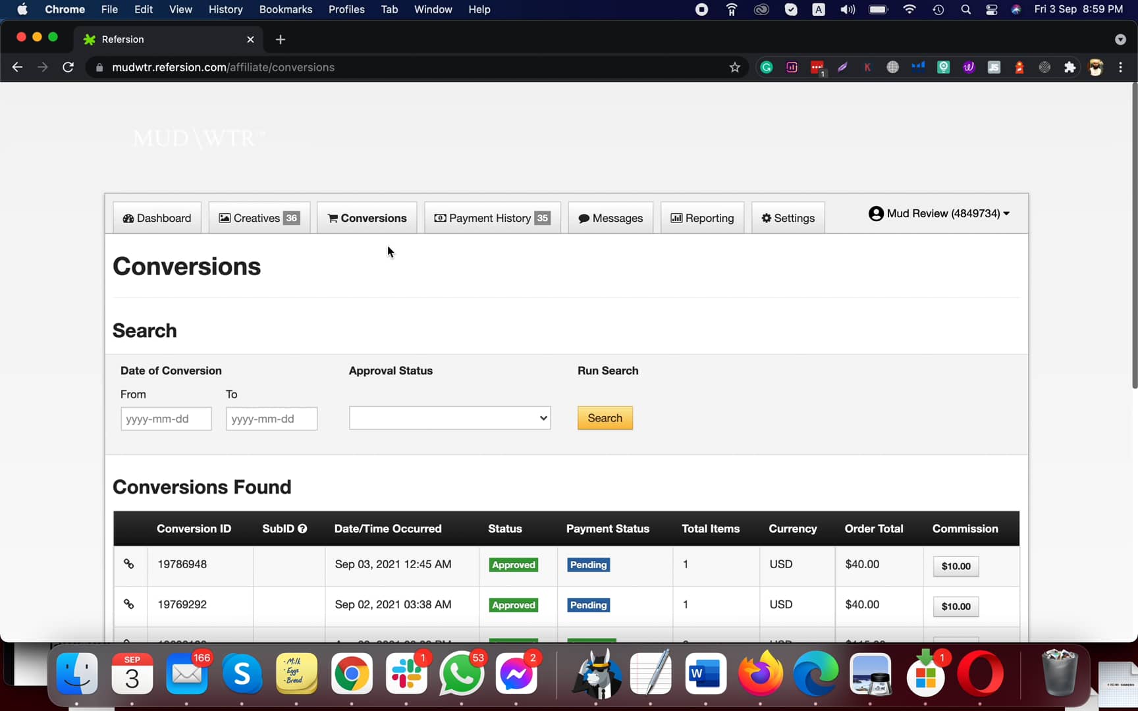Open Chrome's three-dot menu
Viewport: 1138px width, 711px height.
(1120, 67)
